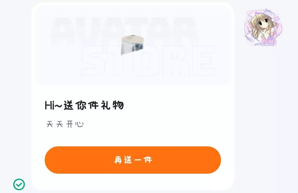Viewport: 298px width, 193px height.
Task: Toggle the green circle check mark
Action: tap(19, 184)
